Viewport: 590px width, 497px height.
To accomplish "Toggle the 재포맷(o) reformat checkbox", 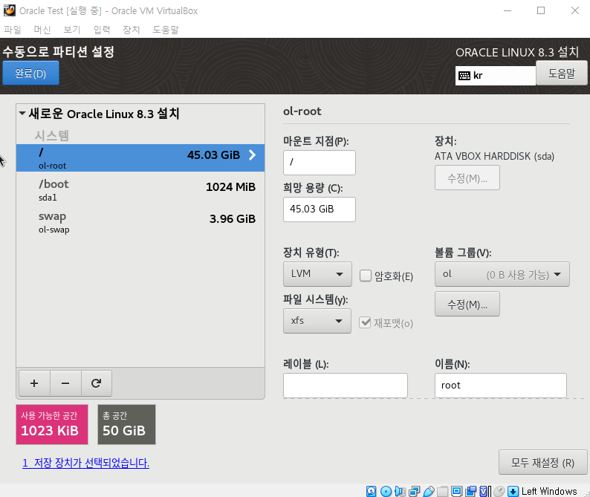I will click(x=365, y=322).
